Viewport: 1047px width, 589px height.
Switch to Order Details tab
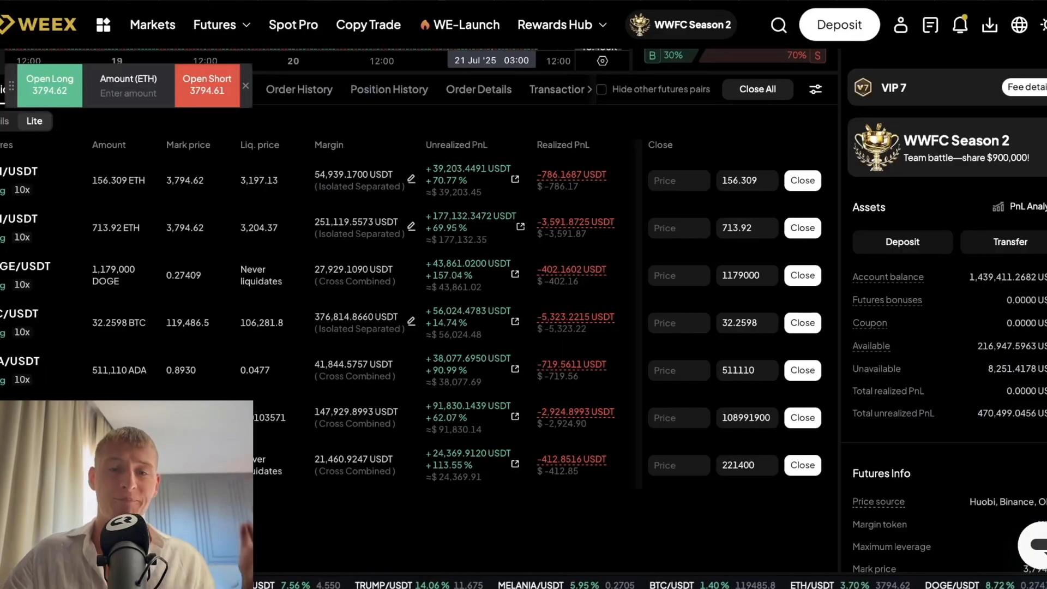pos(479,89)
